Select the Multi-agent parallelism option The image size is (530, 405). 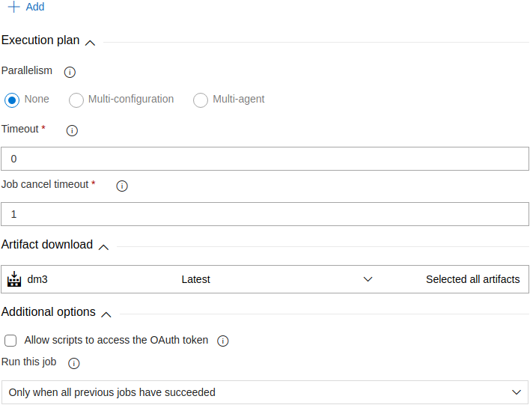pyautogui.click(x=201, y=100)
